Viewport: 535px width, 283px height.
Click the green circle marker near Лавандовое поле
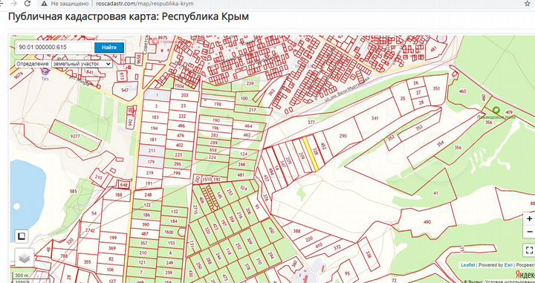(496, 110)
